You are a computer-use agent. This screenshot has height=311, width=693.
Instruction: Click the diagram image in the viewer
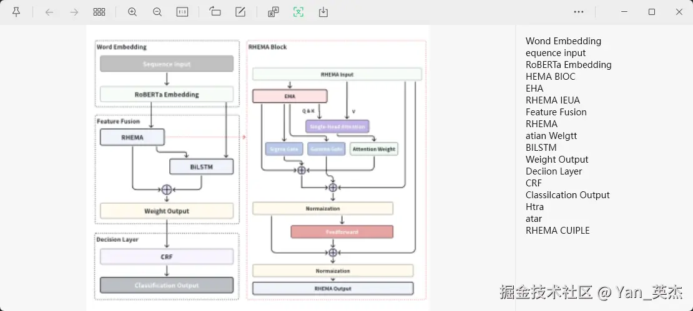pyautogui.click(x=258, y=168)
